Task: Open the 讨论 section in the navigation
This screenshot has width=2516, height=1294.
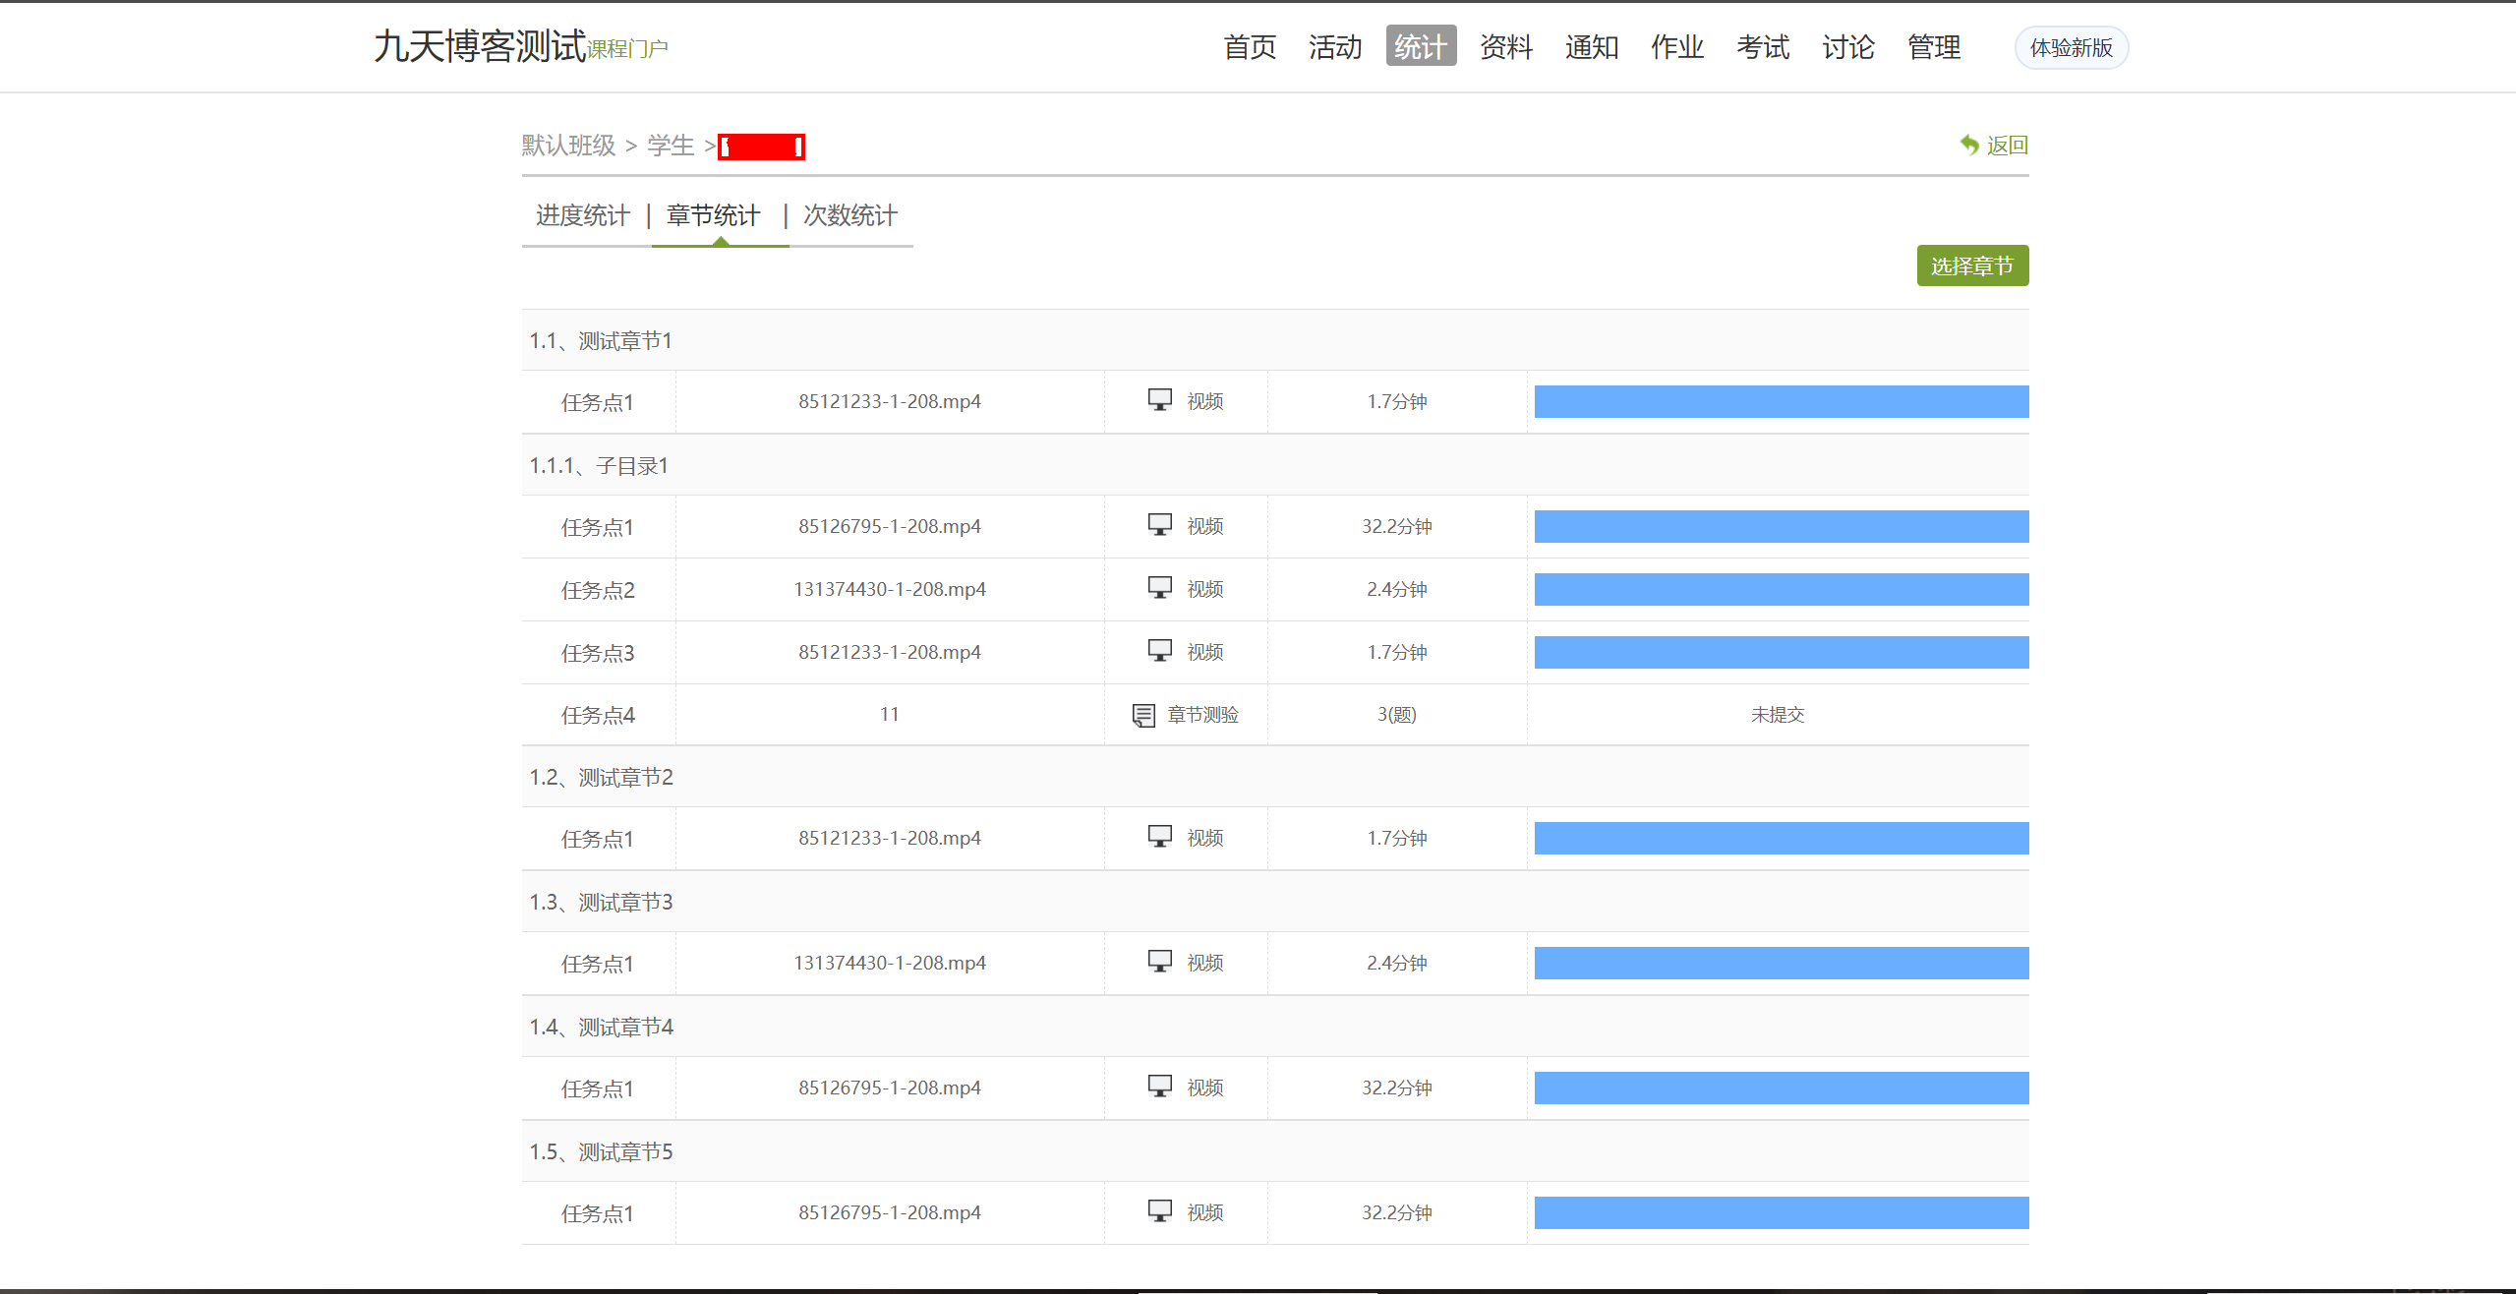Action: click(1846, 46)
